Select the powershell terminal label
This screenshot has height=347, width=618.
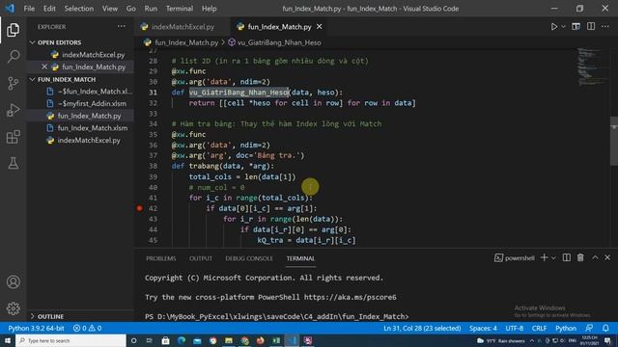(x=515, y=258)
